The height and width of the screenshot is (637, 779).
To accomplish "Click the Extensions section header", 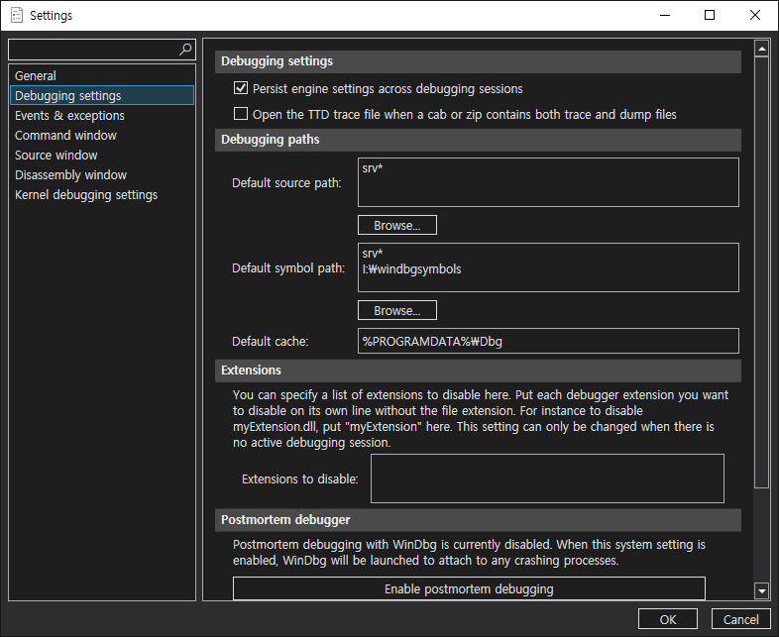I will [x=478, y=371].
